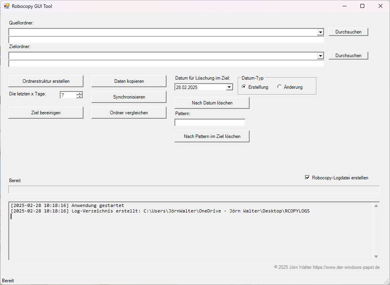
Task: Click Ordnerstruktur erstellen button
Action: click(46, 81)
